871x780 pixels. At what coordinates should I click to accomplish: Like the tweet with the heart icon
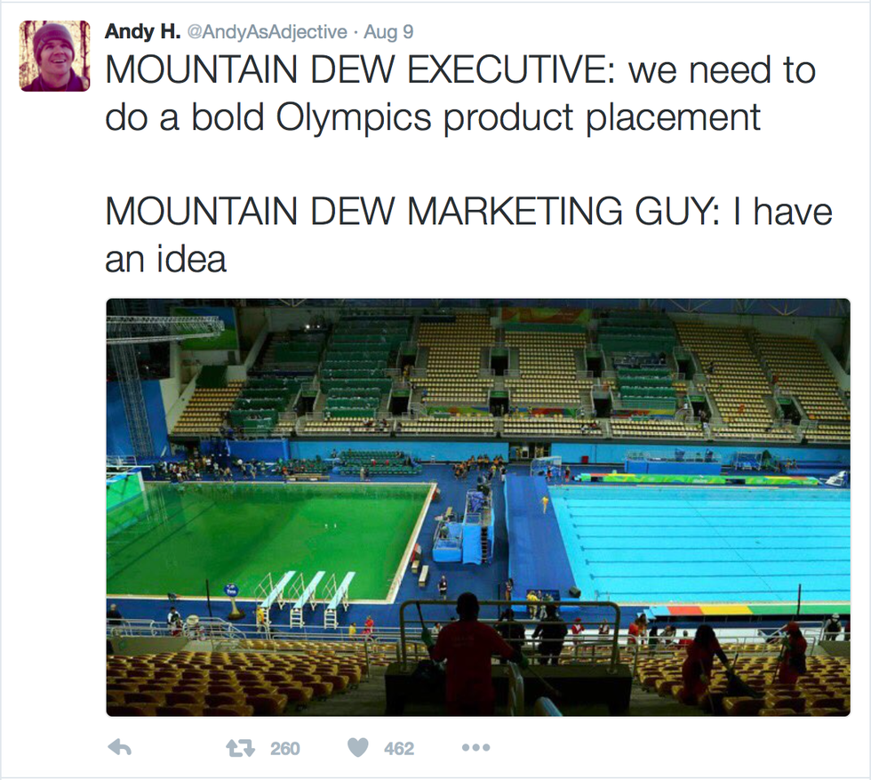coord(358,748)
